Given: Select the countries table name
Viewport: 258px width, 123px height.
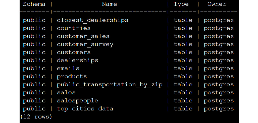Looking at the screenshot, I should pyautogui.click(x=74, y=28).
